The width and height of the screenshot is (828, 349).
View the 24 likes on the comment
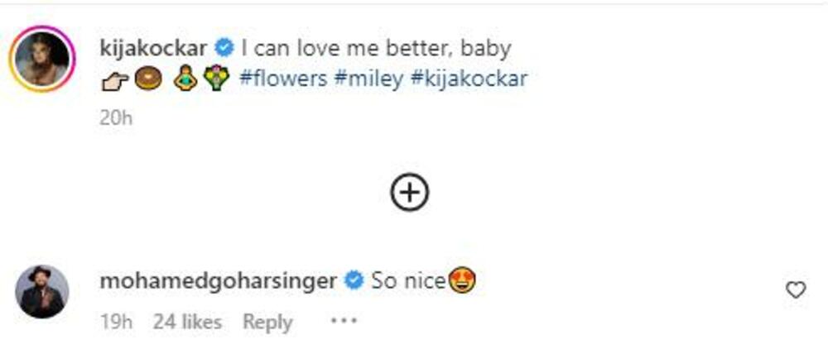187,322
